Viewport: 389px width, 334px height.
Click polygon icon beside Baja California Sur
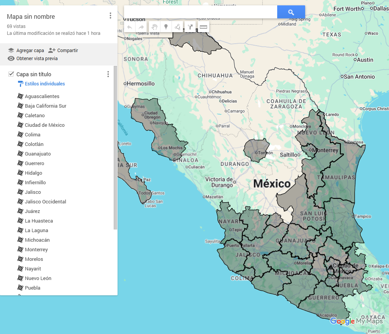point(20,106)
